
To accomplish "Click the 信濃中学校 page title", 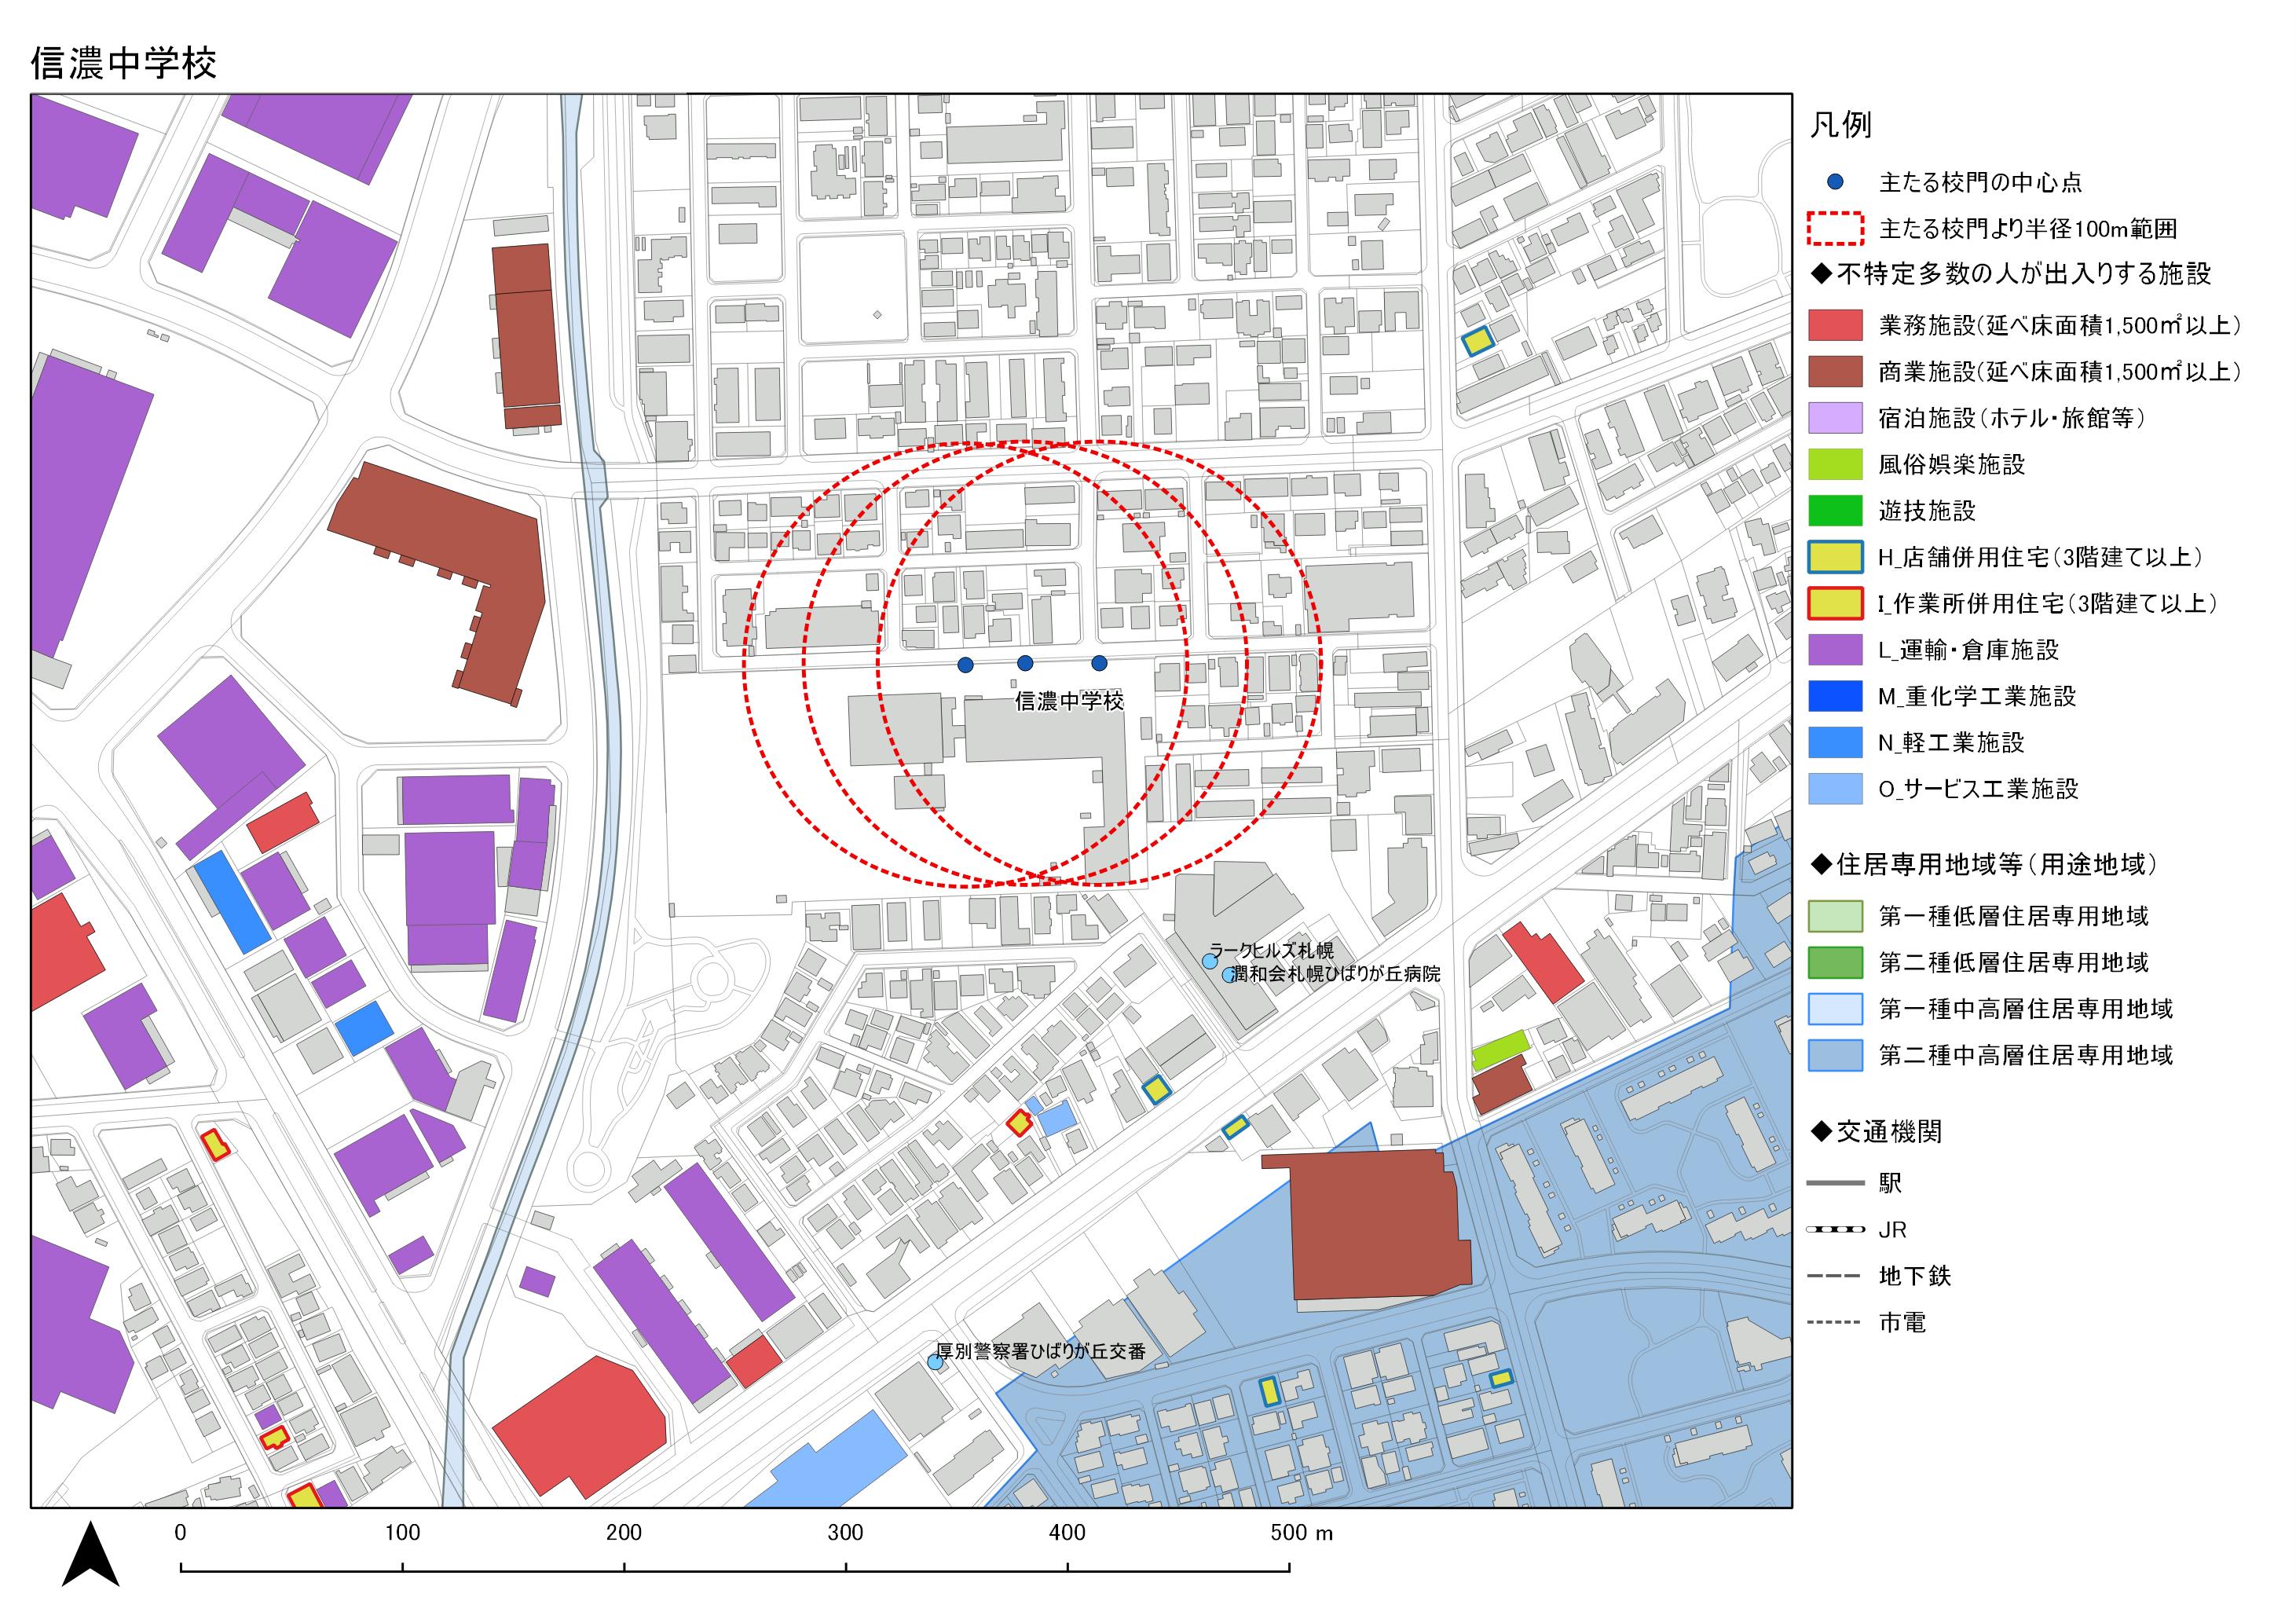I will (x=124, y=64).
